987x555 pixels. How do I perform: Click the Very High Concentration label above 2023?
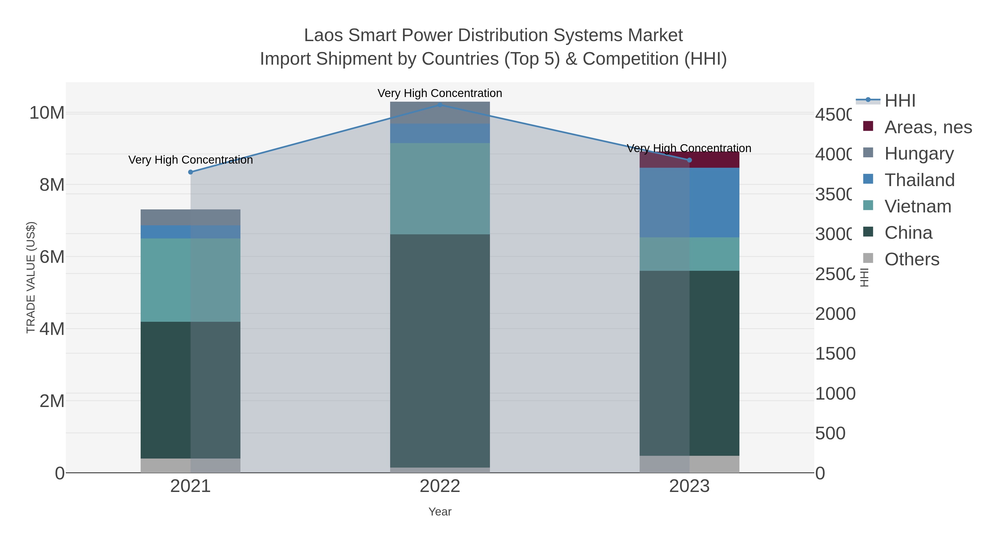(x=689, y=148)
